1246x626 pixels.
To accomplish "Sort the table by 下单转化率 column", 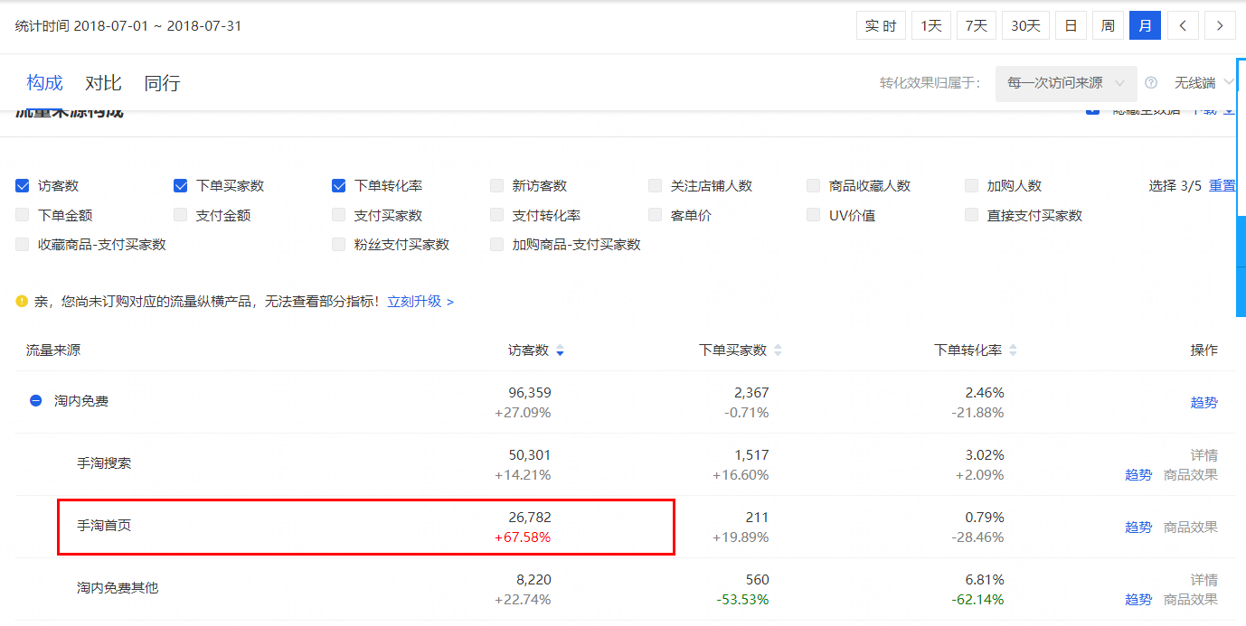I will pyautogui.click(x=1013, y=350).
